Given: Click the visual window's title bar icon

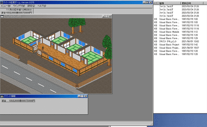Looking at the screenshot, I should tap(2, 16).
